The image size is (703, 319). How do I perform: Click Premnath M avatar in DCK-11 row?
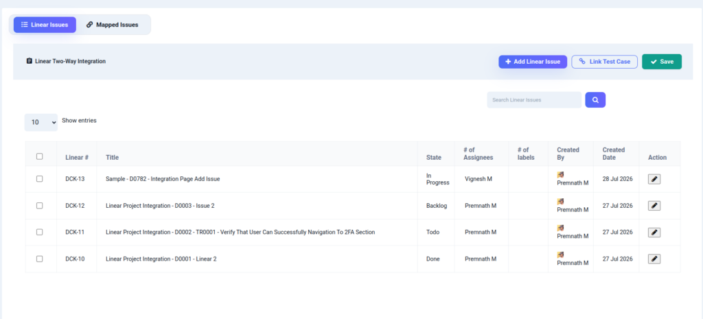tap(560, 228)
